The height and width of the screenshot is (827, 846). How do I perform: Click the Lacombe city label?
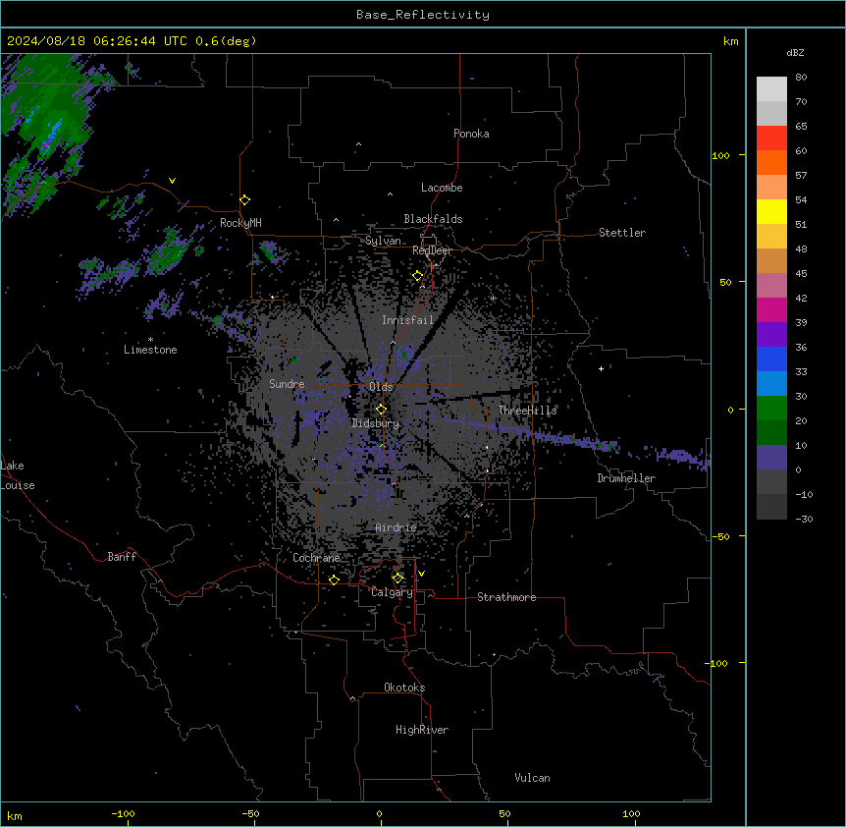[442, 188]
